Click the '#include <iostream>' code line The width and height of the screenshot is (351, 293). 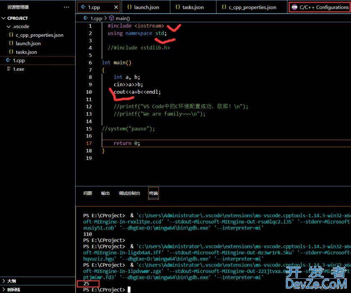click(136, 26)
